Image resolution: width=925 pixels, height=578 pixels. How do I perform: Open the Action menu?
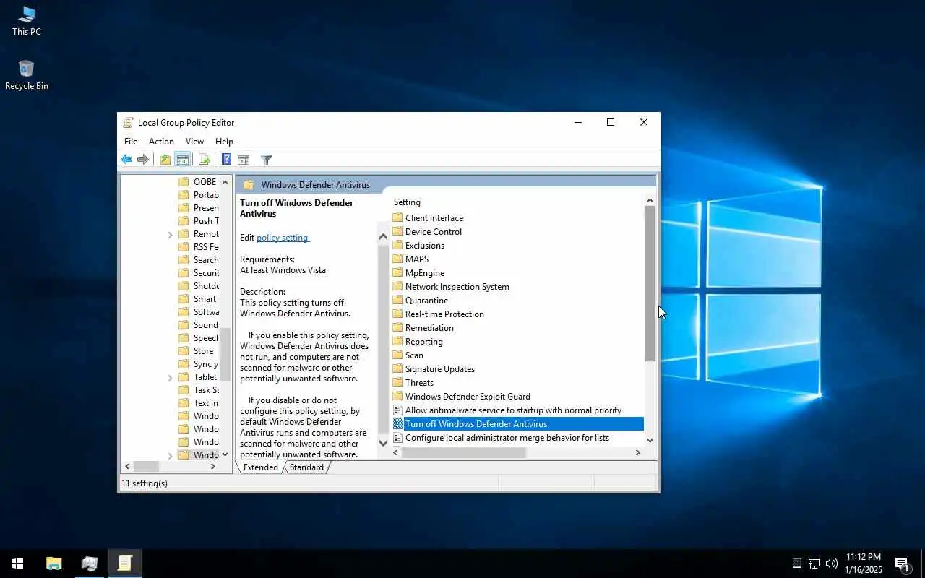(x=161, y=142)
